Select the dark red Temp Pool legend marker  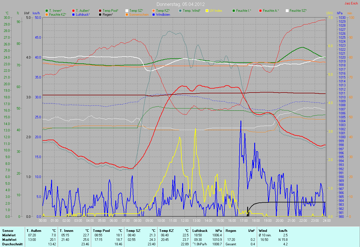pos(100,11)
